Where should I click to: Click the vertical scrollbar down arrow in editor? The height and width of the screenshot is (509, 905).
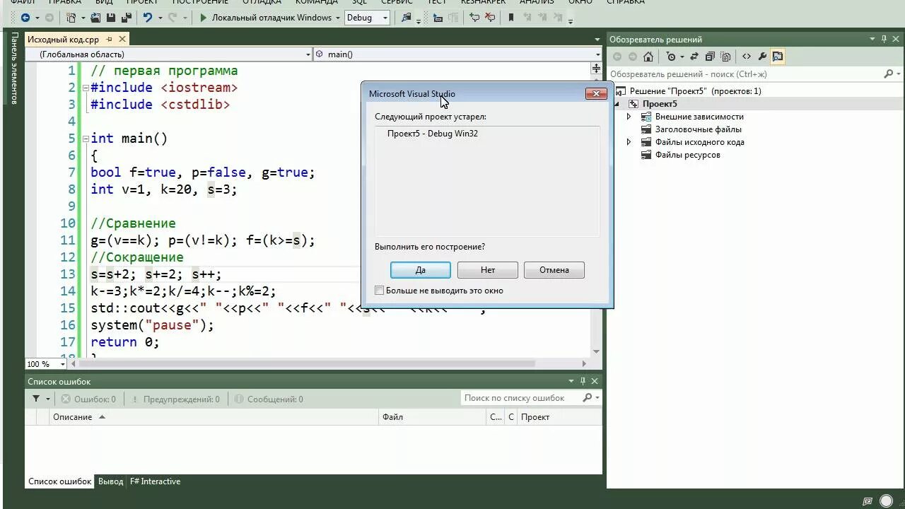pyautogui.click(x=596, y=351)
